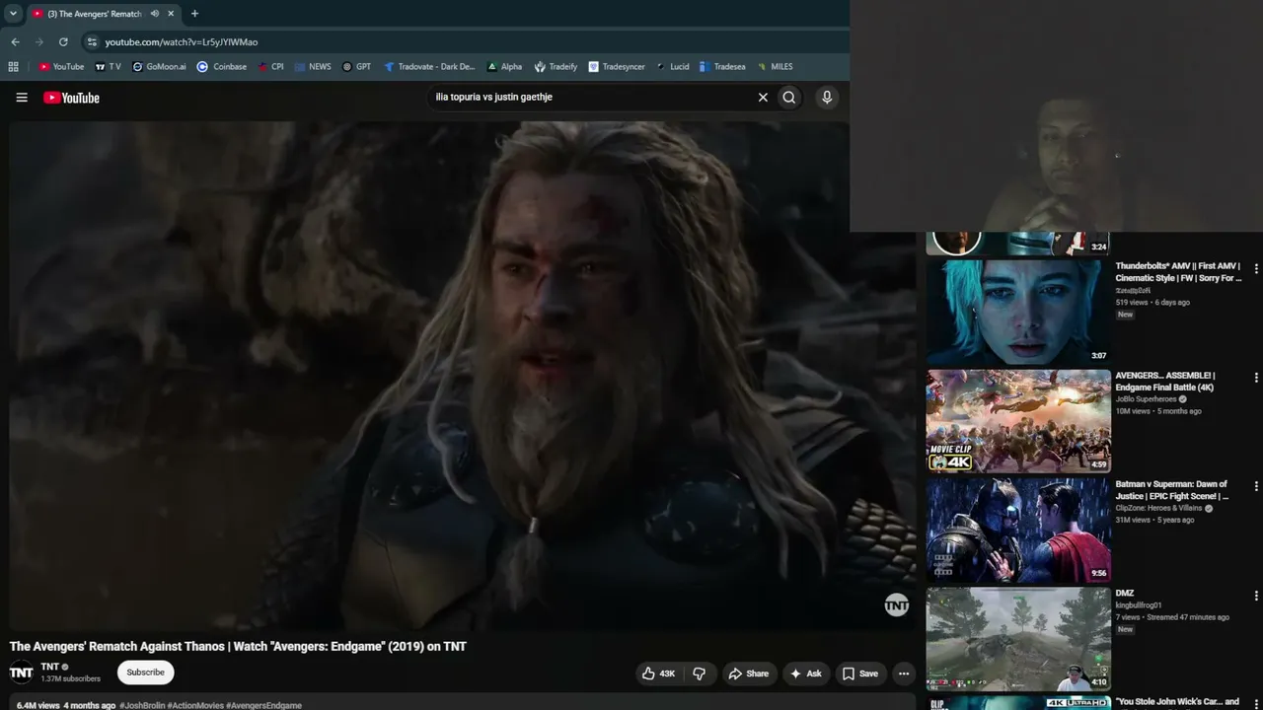Open the tab search dropdown
The width and height of the screenshot is (1263, 710).
pyautogui.click(x=13, y=14)
